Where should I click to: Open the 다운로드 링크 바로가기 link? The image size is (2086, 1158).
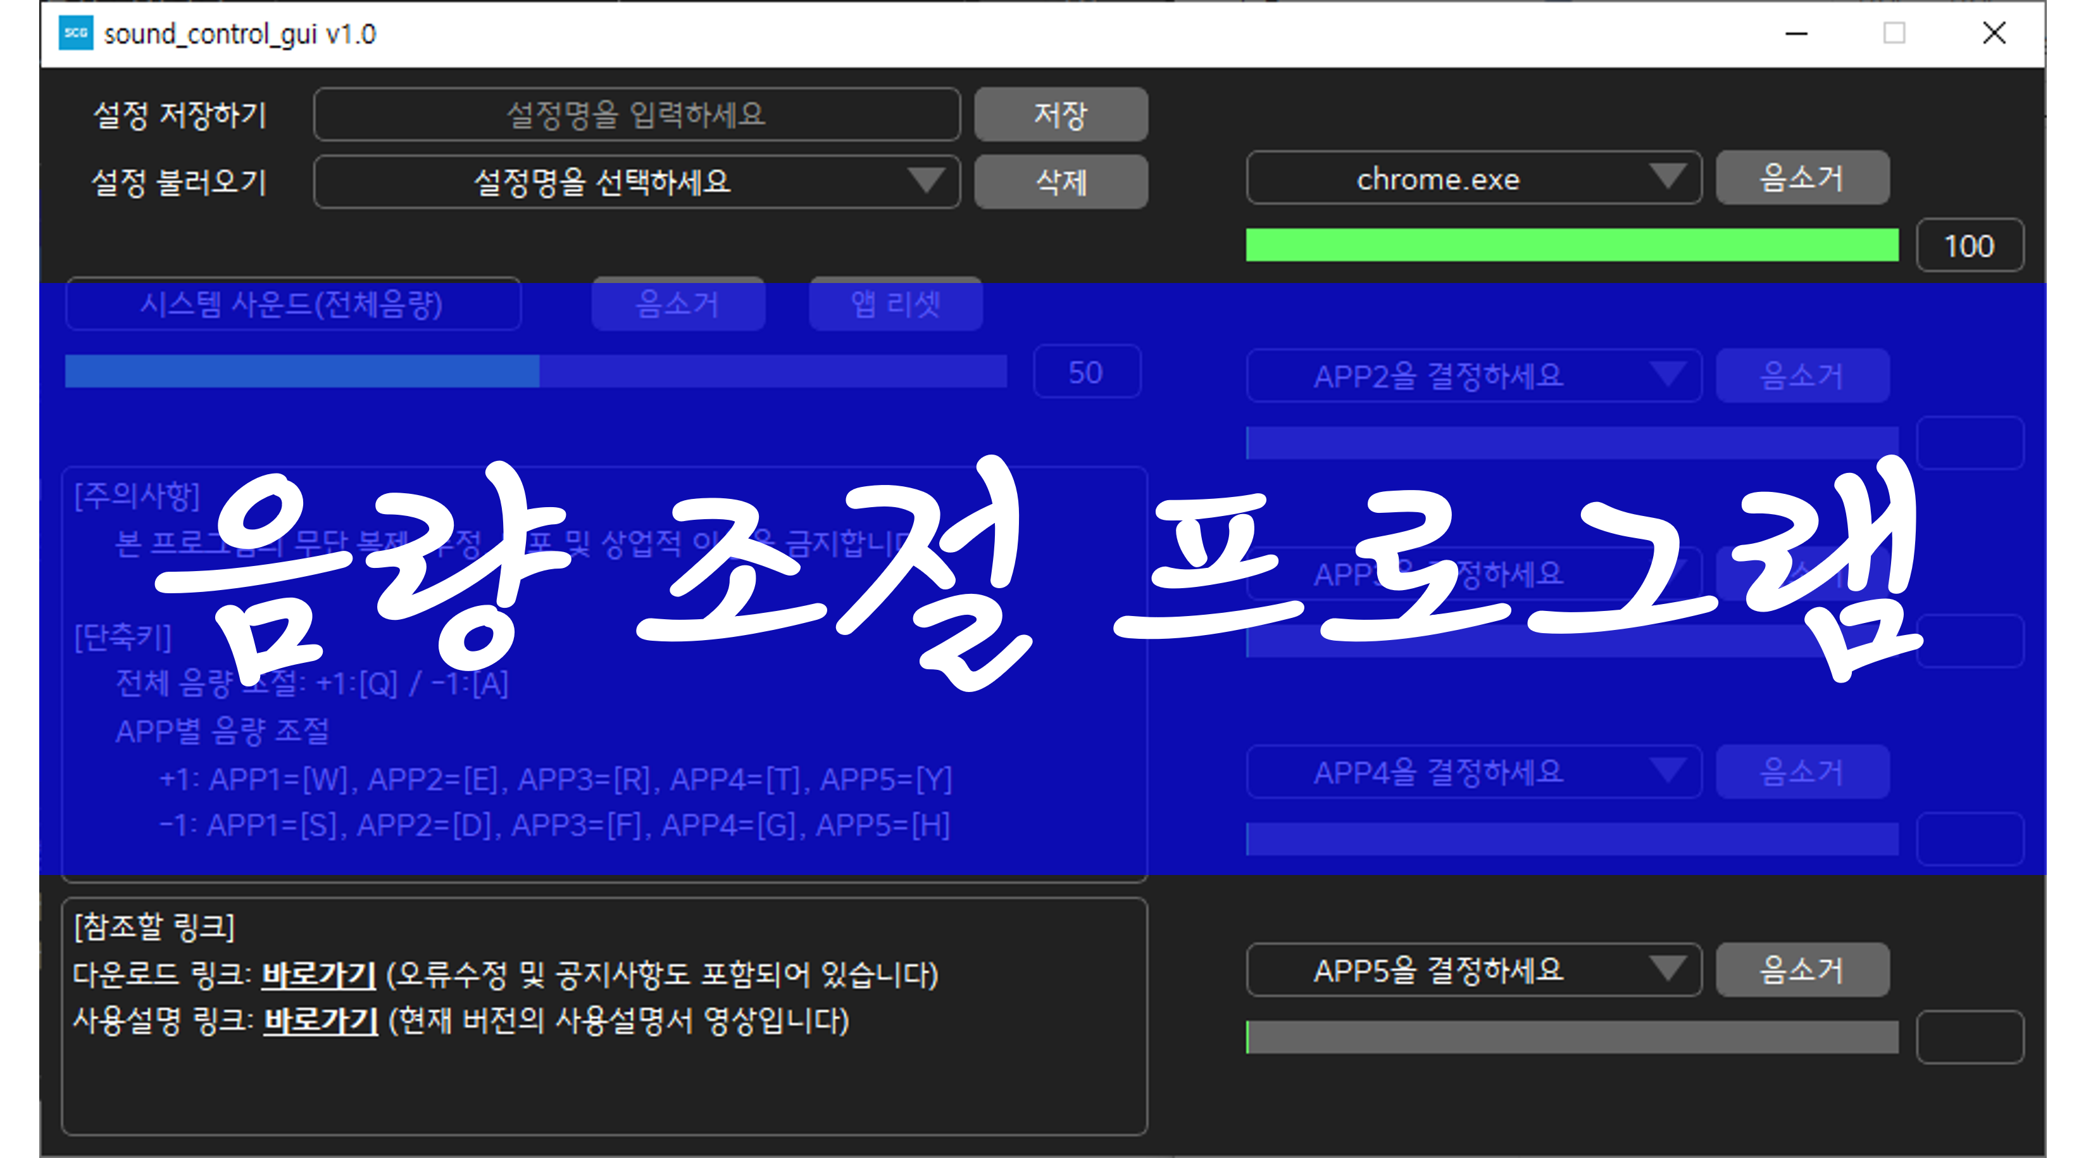(x=318, y=974)
